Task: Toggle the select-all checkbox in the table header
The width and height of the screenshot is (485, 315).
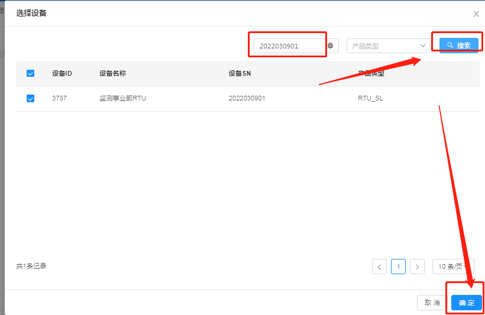Action: (x=31, y=73)
